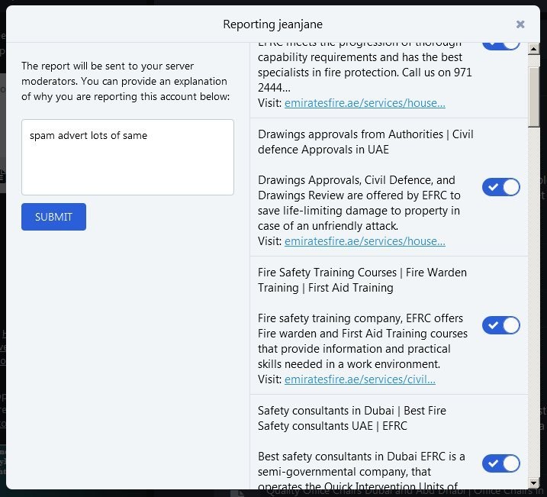Toggle off Fire safety training post selection
This screenshot has height=497, width=547.
click(x=501, y=325)
